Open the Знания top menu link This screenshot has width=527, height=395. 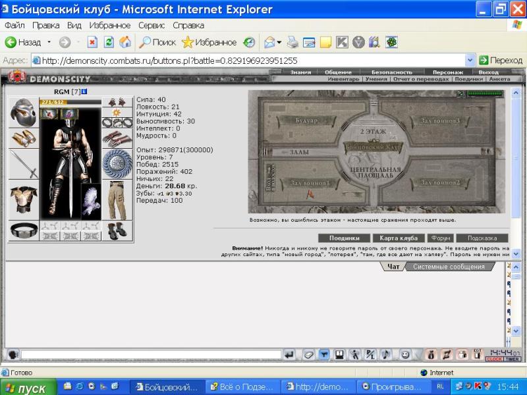click(300, 72)
